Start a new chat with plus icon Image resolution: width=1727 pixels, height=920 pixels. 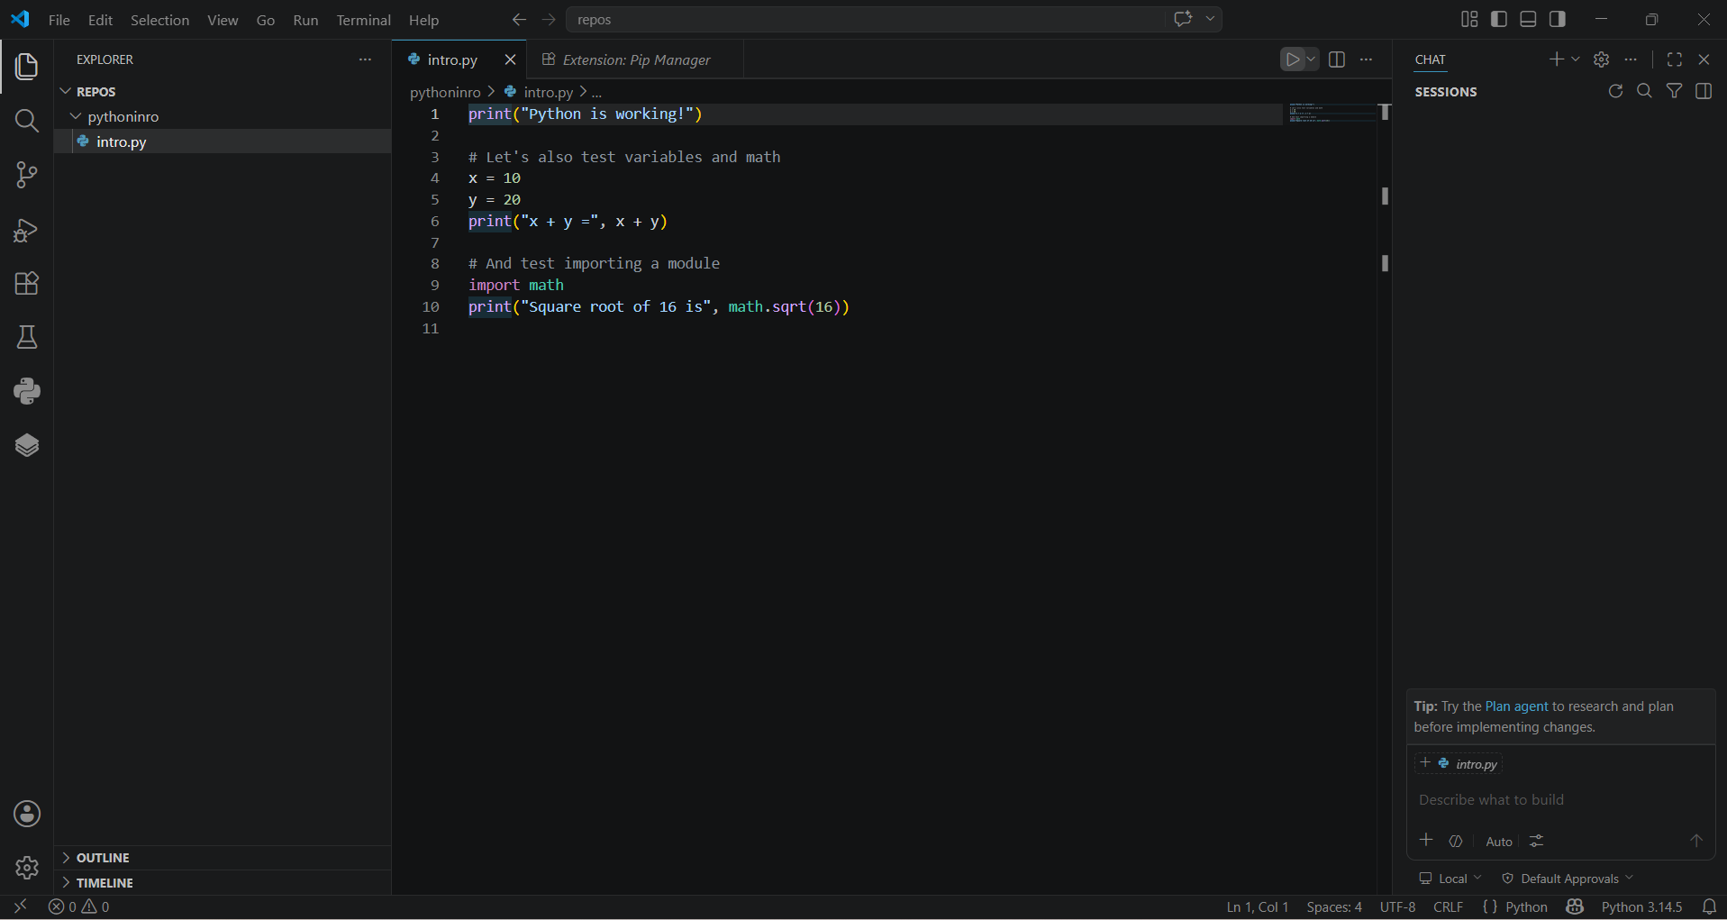coord(1556,59)
